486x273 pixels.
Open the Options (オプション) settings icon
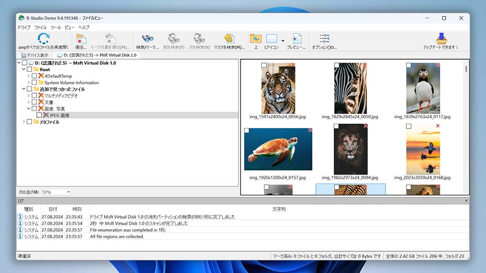325,39
